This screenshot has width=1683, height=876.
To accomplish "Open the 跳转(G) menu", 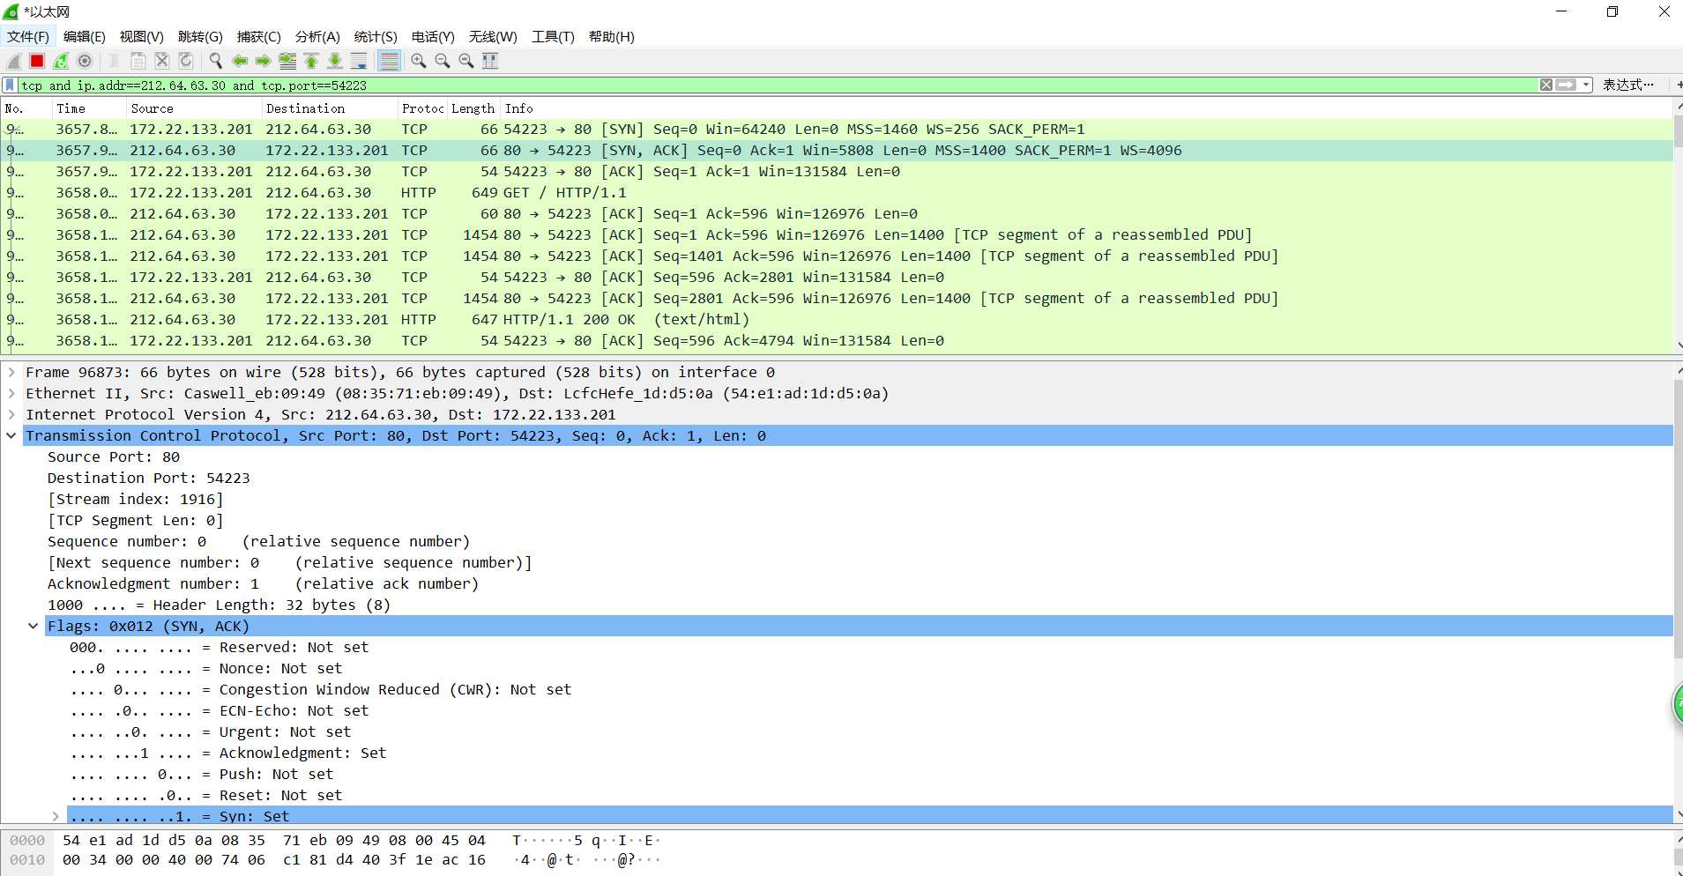I will click(x=200, y=36).
